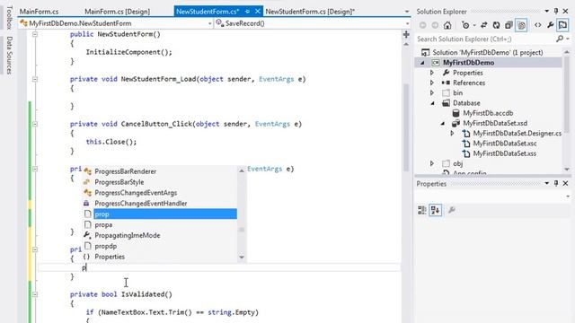This screenshot has width=575, height=323.
Task: Click the Home icon in Solution Explorer
Action: pos(447,25)
